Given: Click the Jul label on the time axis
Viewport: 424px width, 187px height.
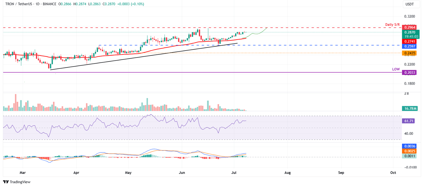Looking at the screenshot, I should (x=234, y=172).
